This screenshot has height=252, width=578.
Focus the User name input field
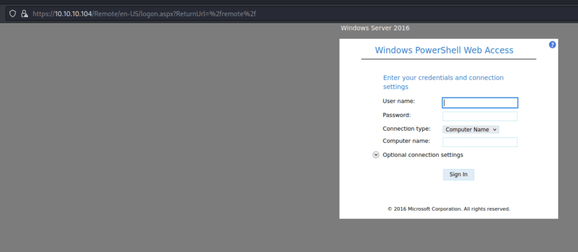pyautogui.click(x=480, y=103)
